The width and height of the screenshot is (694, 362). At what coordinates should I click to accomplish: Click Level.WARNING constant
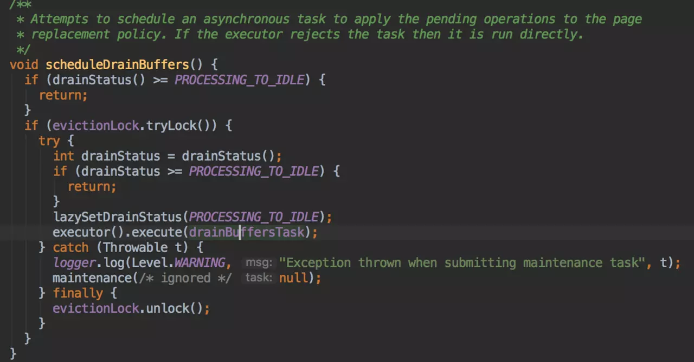click(x=178, y=262)
